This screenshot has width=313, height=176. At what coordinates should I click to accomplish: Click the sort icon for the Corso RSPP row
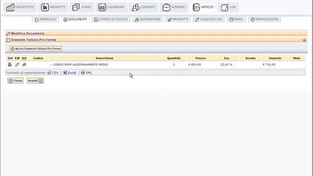[x=24, y=65]
